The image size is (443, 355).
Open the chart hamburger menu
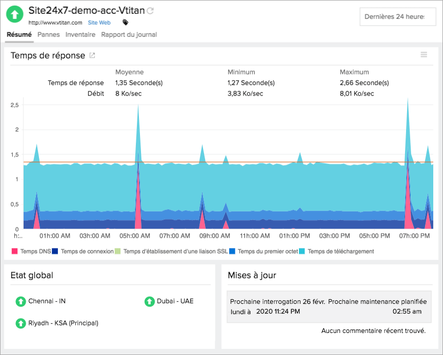(424, 54)
